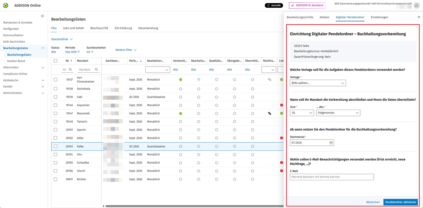This screenshot has height=208, width=423.
Task: Open the Bearbeitungsschritte panel tab
Action: 300,17
